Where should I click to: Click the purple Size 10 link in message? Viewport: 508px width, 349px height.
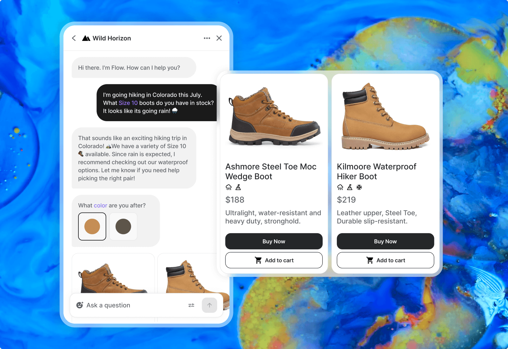click(x=128, y=103)
